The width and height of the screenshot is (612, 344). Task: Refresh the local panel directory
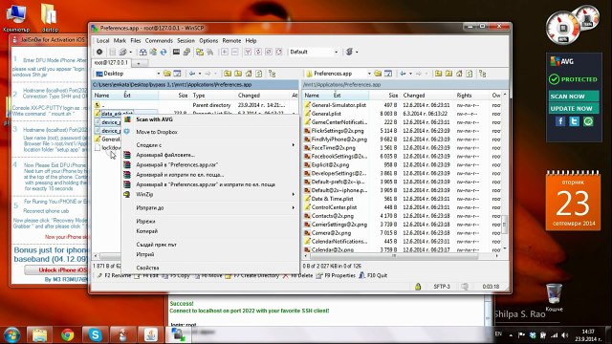pos(258,74)
